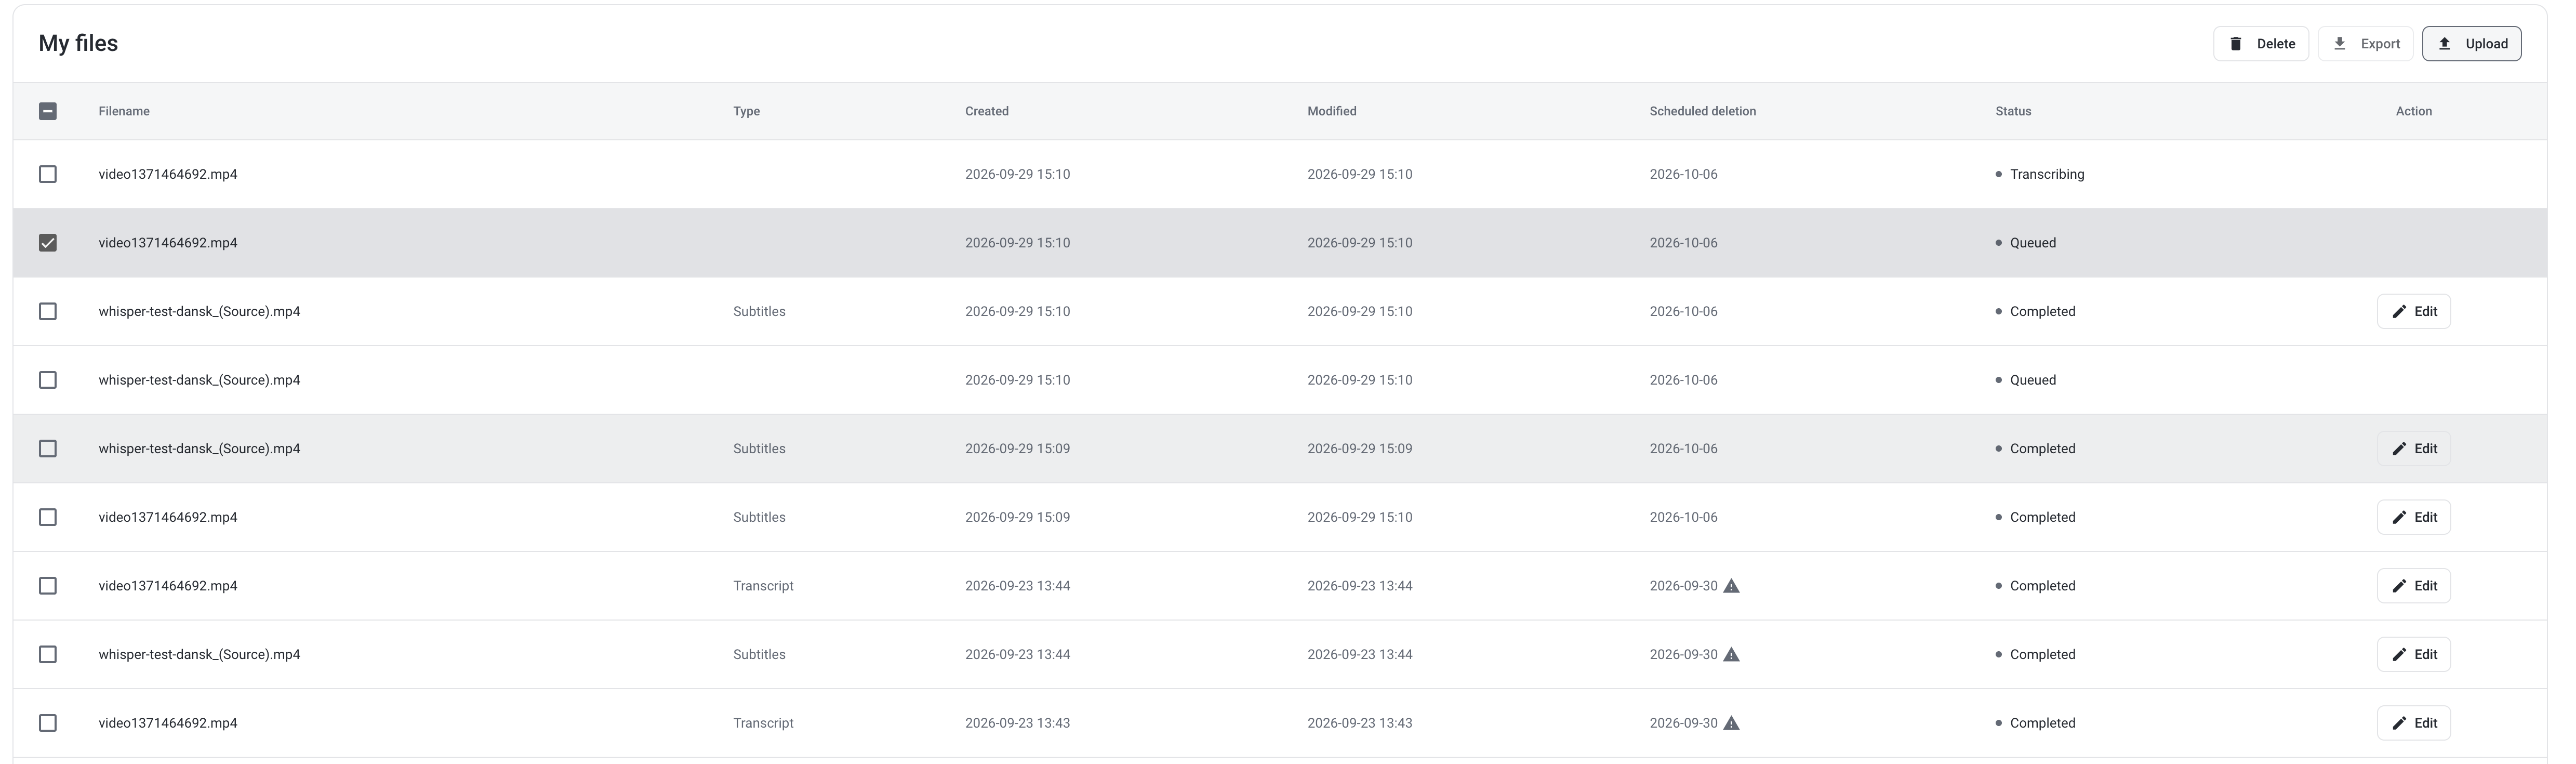Screen dimensions: 2576x764
Task: Edit whisper-test-dansk Subtitles from 2026-09-23
Action: (x=2414, y=654)
